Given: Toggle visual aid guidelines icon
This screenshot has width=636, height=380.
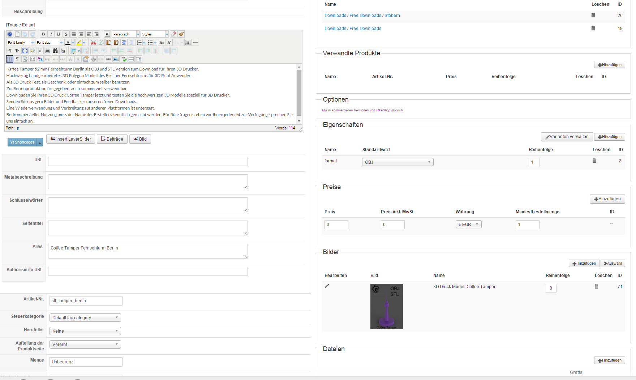Looking at the screenshot, I should point(10,59).
